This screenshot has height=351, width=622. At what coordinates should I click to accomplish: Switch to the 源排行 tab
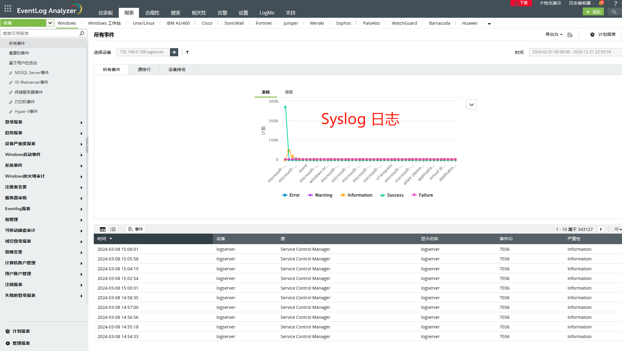[x=144, y=70]
